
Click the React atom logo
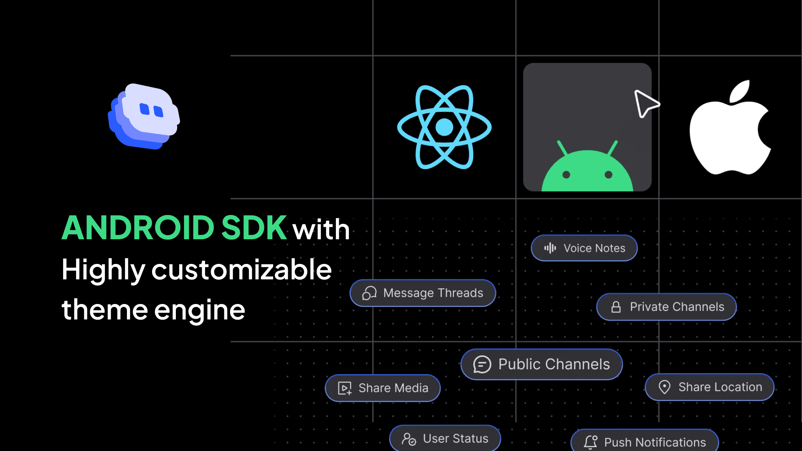click(444, 127)
